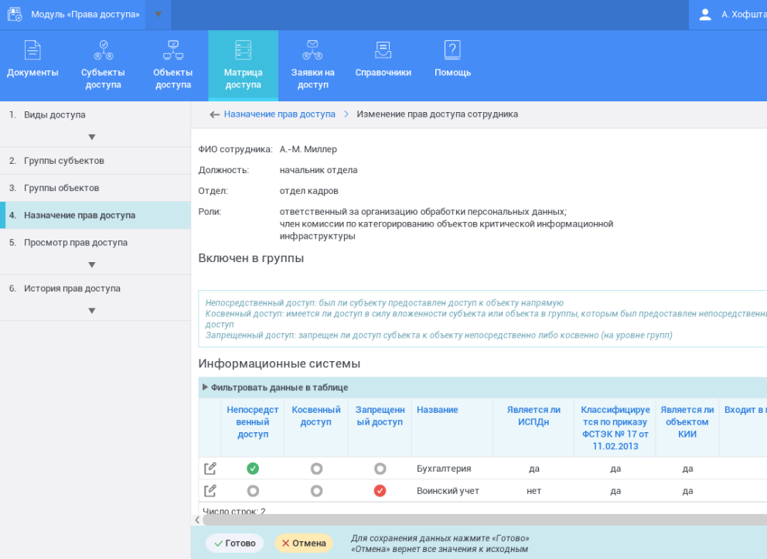
Task: Switch to the Матрица доступа tab
Action: click(242, 66)
